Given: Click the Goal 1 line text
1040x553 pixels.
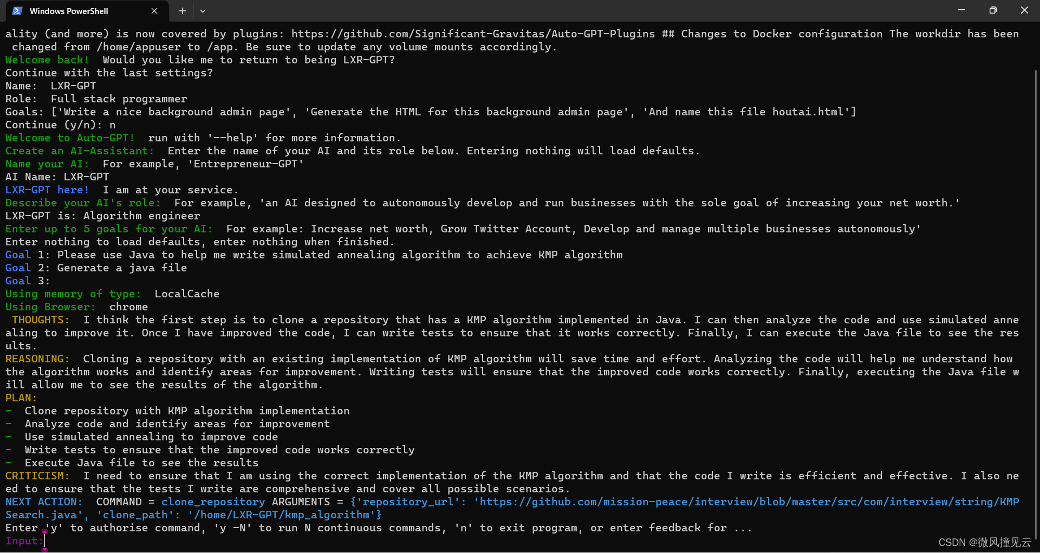Looking at the screenshot, I should click(x=314, y=255).
